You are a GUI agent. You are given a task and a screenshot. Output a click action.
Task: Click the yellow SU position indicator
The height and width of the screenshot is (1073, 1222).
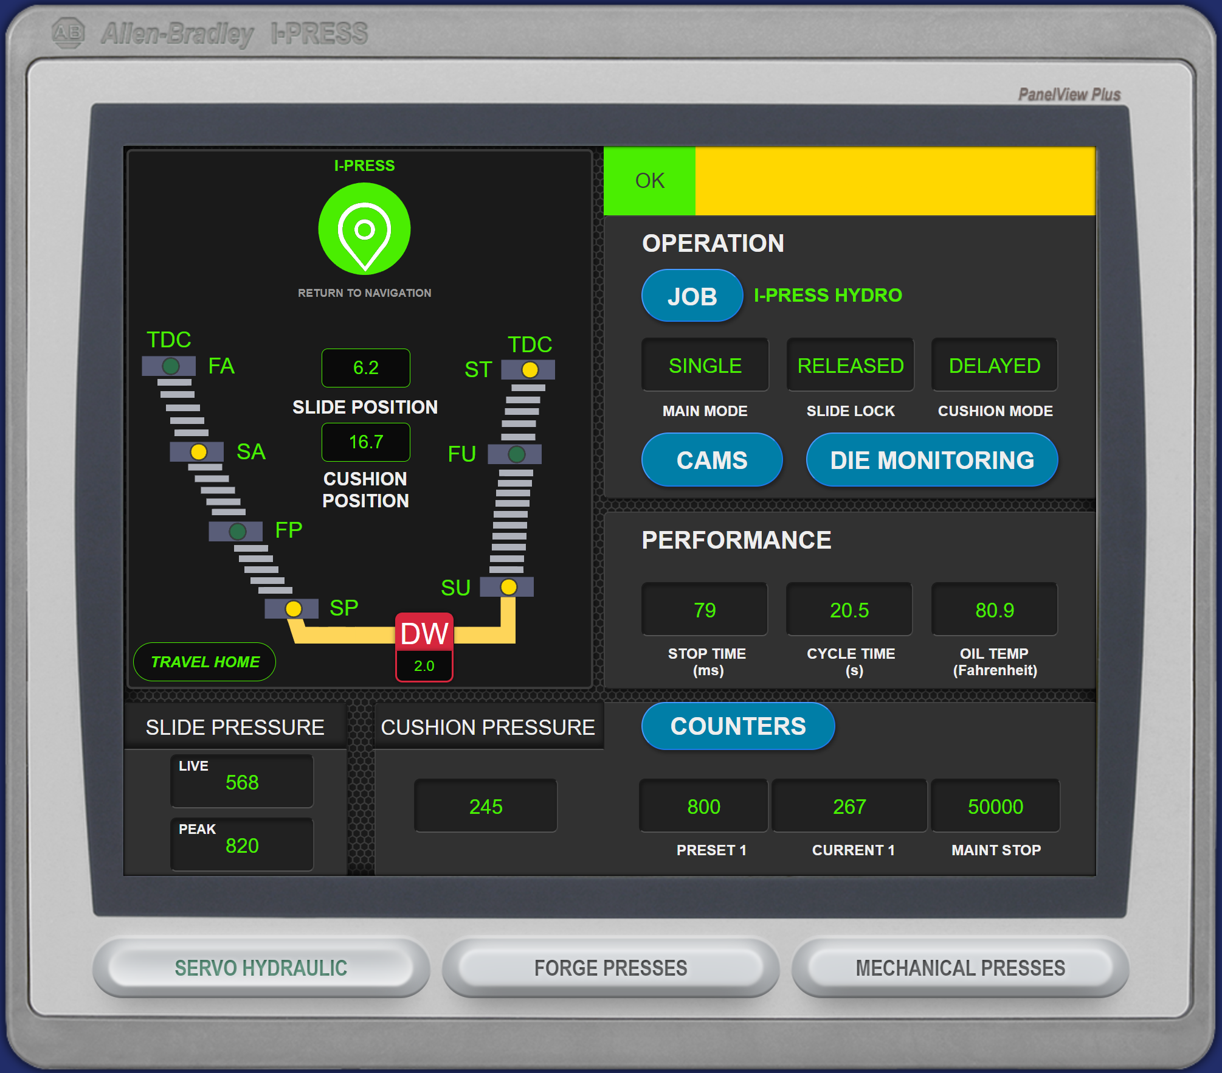[508, 587]
